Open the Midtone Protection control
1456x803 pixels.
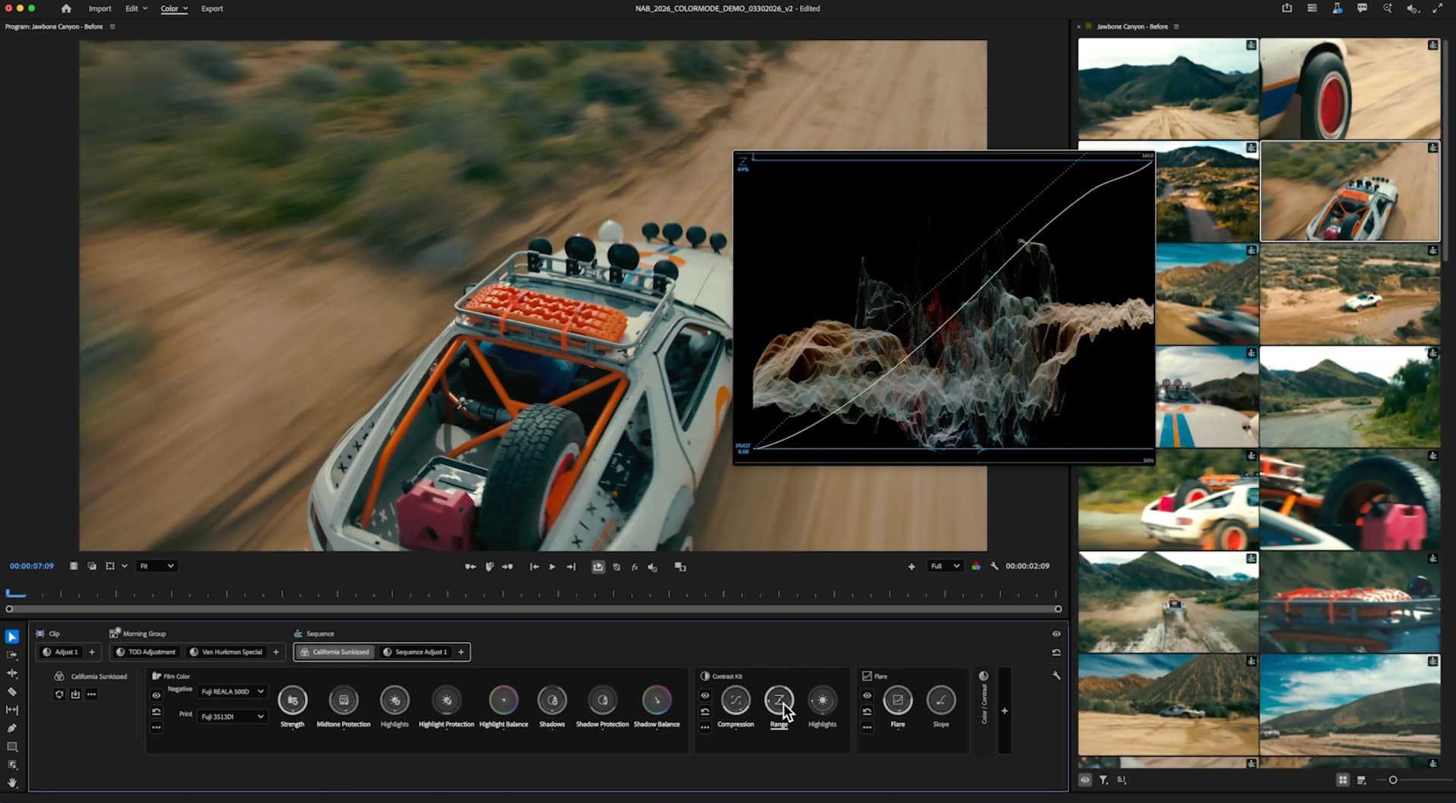tap(344, 700)
